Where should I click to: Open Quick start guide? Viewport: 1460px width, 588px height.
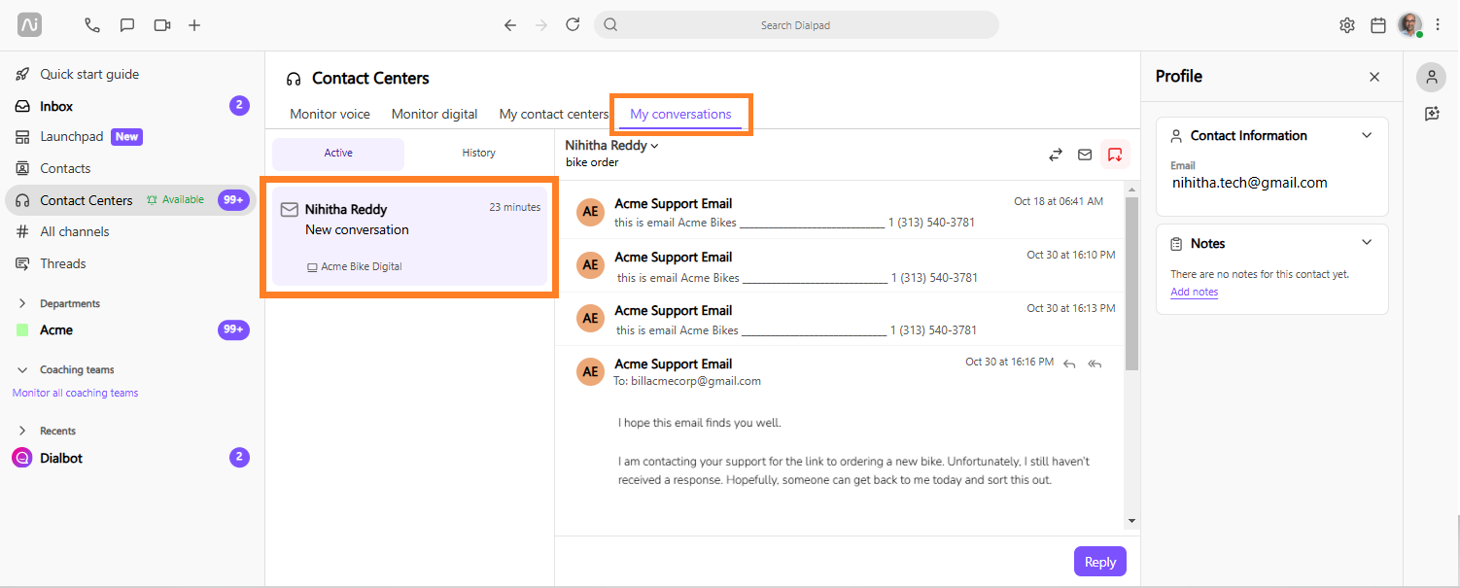coord(89,74)
